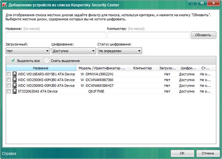Focus the Название mask input field
The image size is (222, 159).
coord(55,35)
